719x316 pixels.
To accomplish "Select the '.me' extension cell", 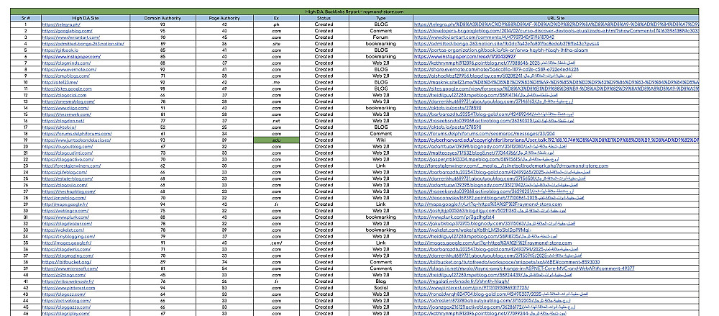I will tap(277, 83).
